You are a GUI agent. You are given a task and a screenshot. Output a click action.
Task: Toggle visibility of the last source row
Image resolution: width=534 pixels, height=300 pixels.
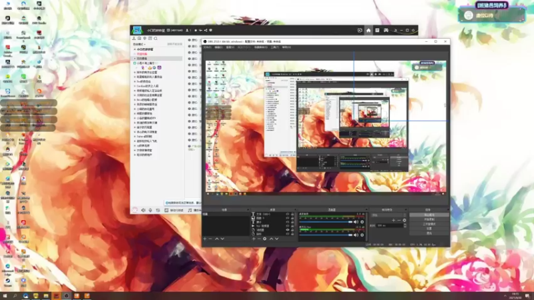(288, 234)
